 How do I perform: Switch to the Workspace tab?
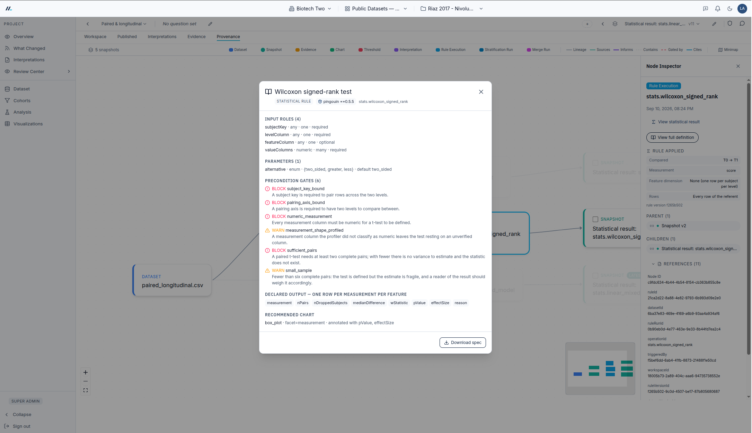point(95,37)
